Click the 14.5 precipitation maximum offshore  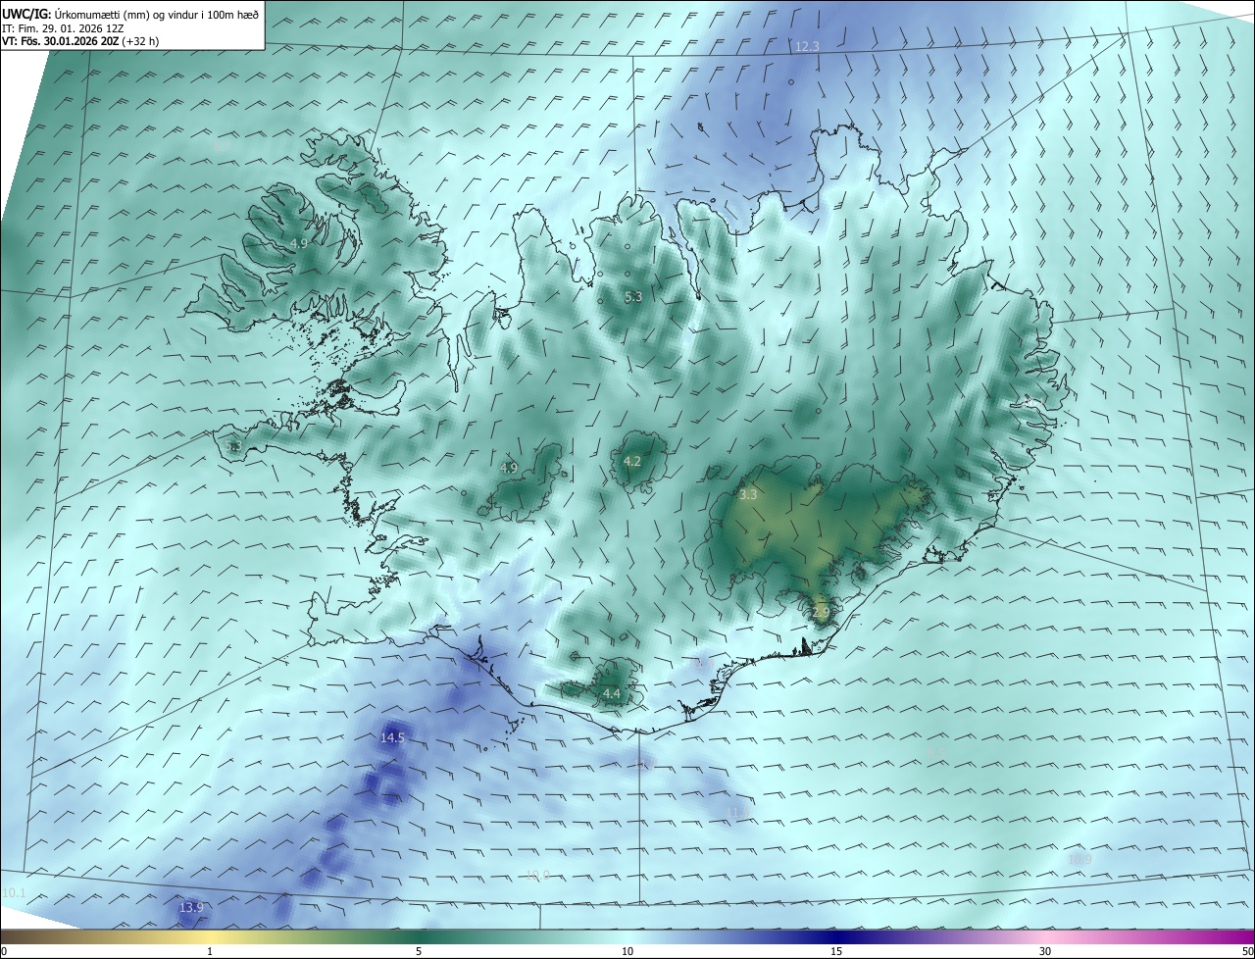coord(392,738)
